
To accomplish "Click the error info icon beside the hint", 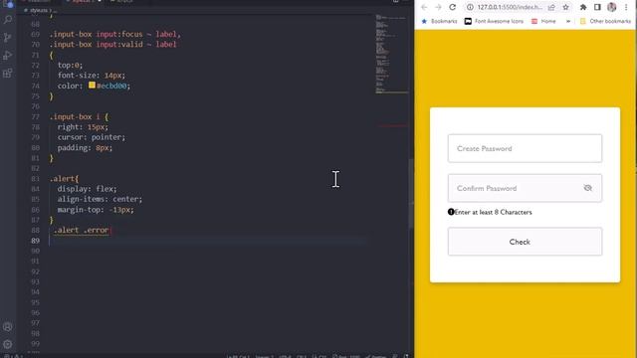I will click(x=451, y=212).
